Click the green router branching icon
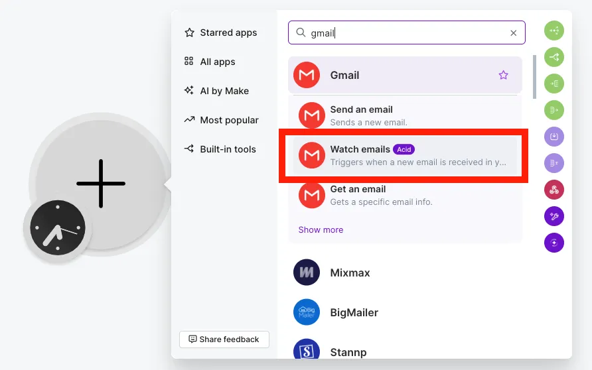This screenshot has width=592, height=370. click(554, 57)
